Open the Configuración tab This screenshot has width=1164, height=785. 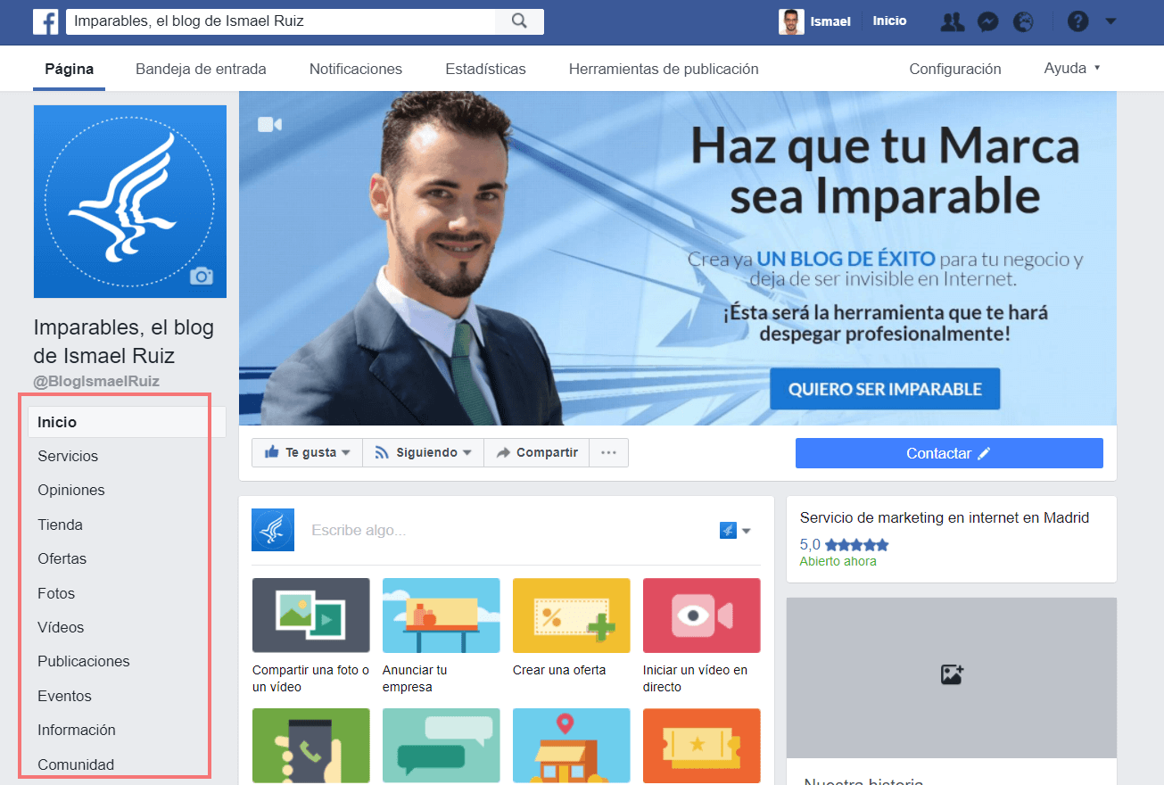[x=955, y=69]
